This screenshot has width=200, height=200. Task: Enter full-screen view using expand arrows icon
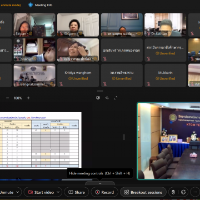[116, 98]
